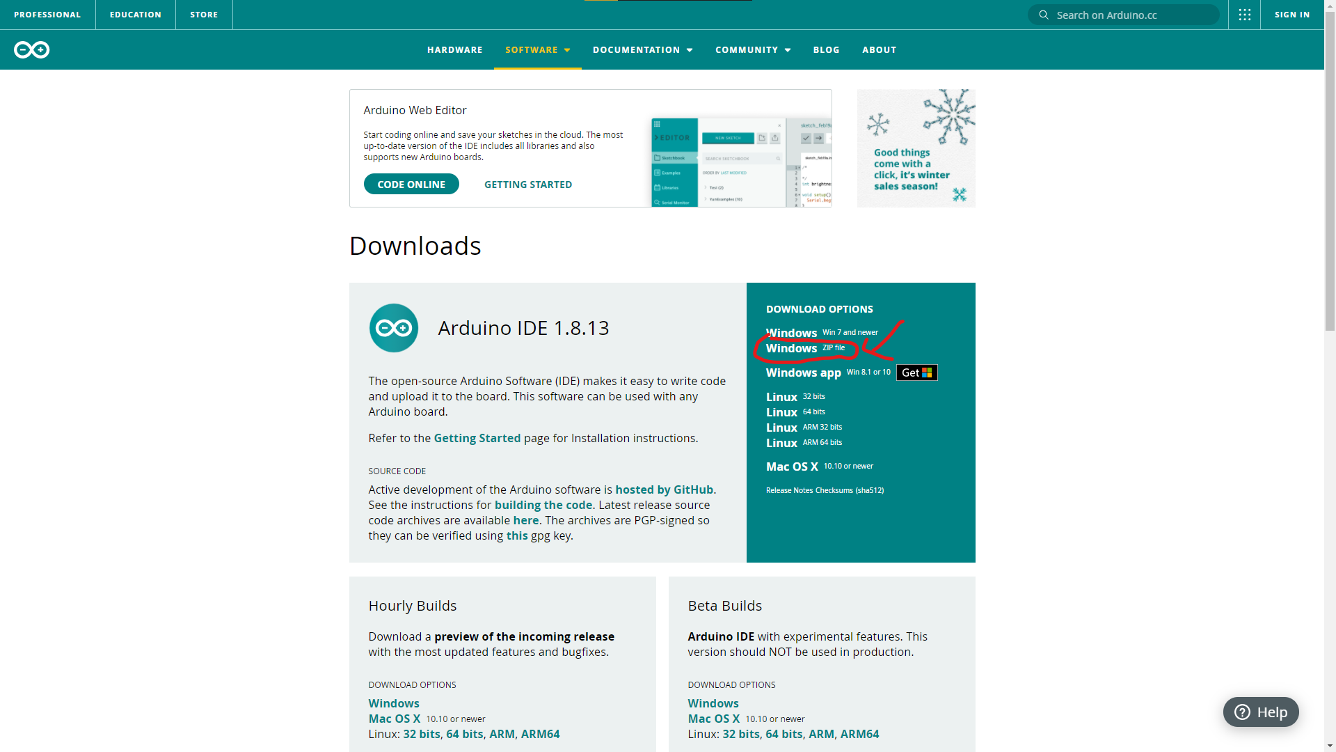Expand the Documentation dropdown menu
The image size is (1336, 752).
642,49
